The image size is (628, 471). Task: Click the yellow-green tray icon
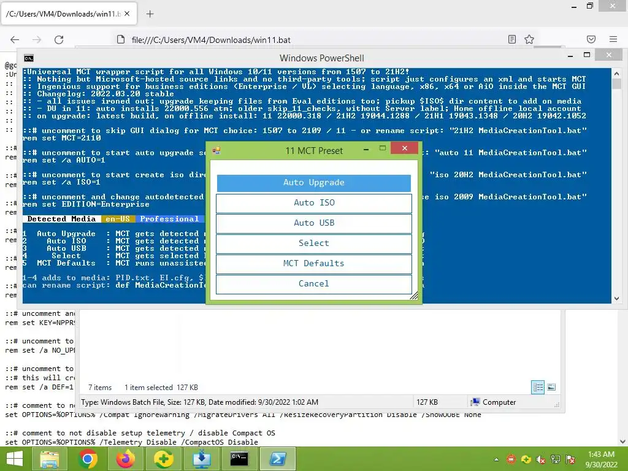(x=526, y=460)
